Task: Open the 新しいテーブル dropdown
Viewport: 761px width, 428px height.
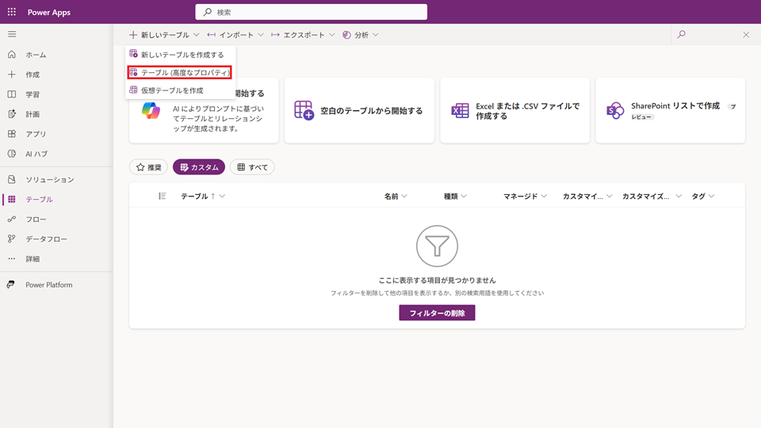Action: [x=164, y=35]
